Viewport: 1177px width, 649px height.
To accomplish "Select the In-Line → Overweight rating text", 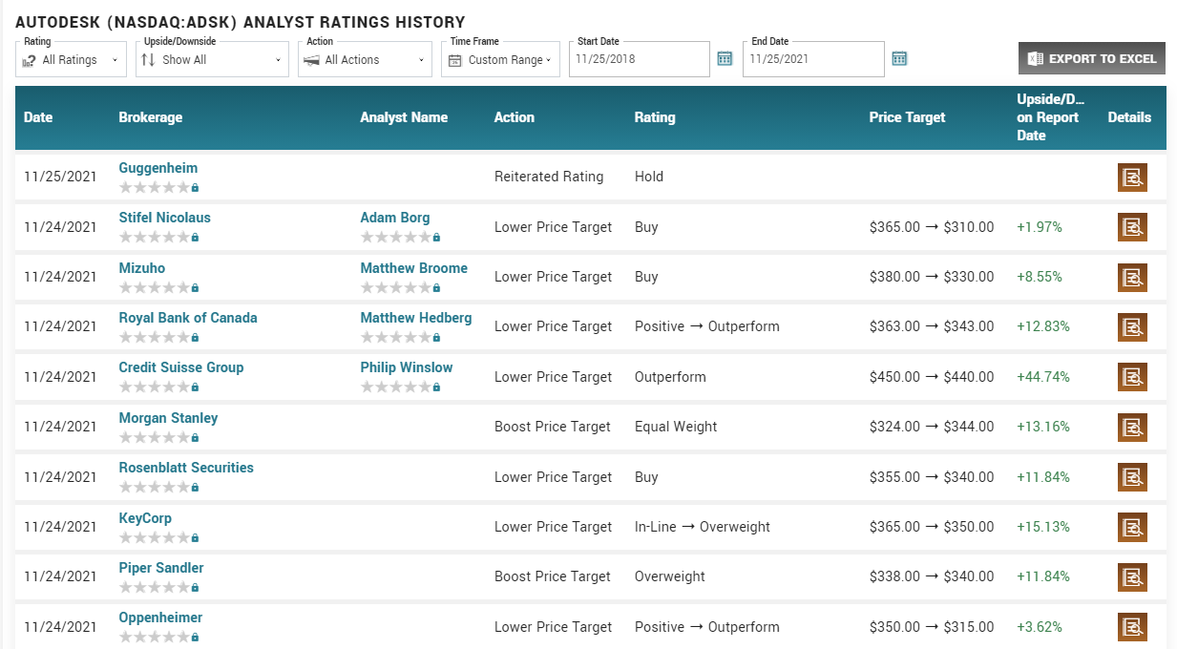I will [703, 527].
